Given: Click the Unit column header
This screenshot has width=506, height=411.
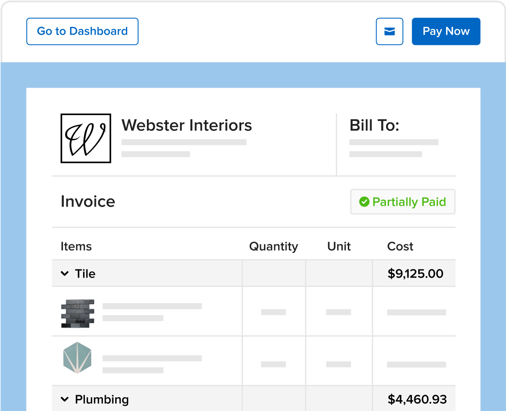Looking at the screenshot, I should pos(339,246).
